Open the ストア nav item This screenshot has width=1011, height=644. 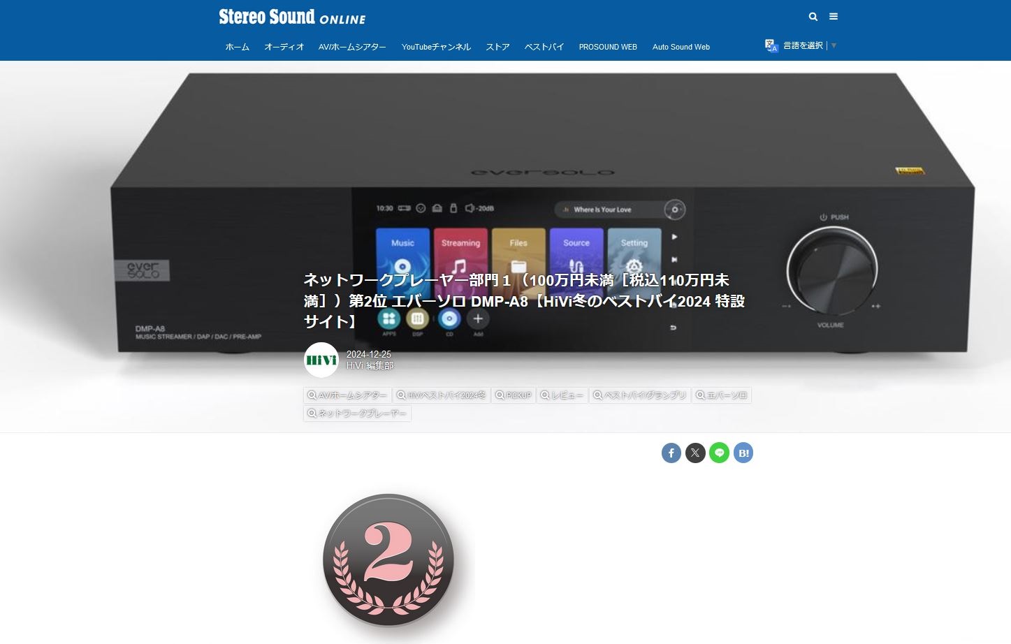497,47
